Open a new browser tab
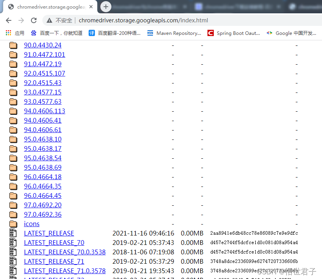Image resolution: width=322 pixels, height=279 pixels. [x=106, y=7]
